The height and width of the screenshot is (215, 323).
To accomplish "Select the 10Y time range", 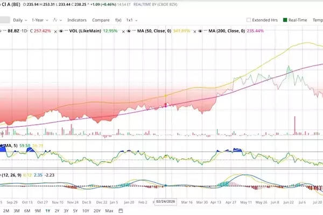I will point(86,211).
